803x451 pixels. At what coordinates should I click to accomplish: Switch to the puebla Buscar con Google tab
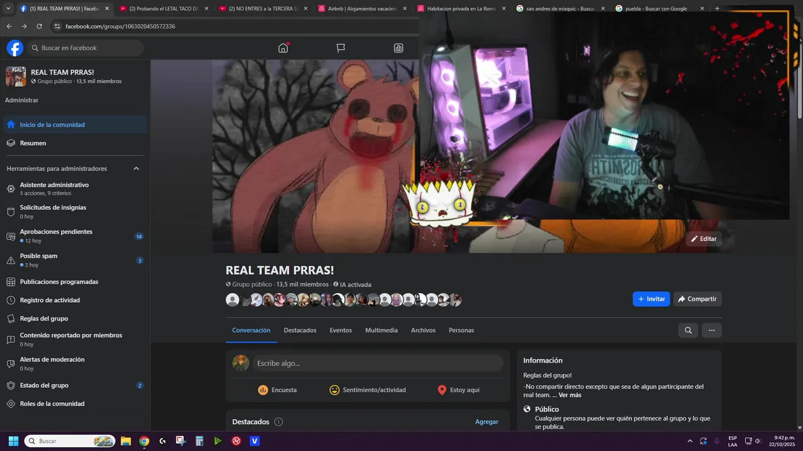(659, 9)
